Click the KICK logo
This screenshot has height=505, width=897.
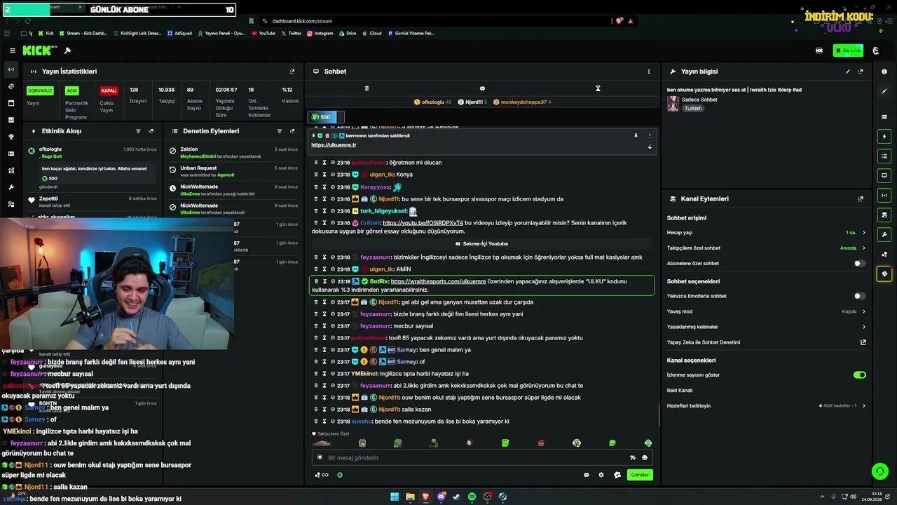[x=36, y=50]
